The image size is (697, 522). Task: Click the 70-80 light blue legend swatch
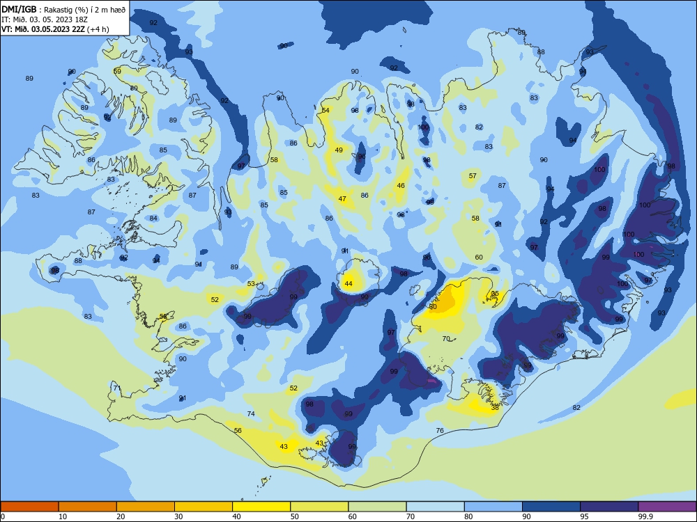435,507
